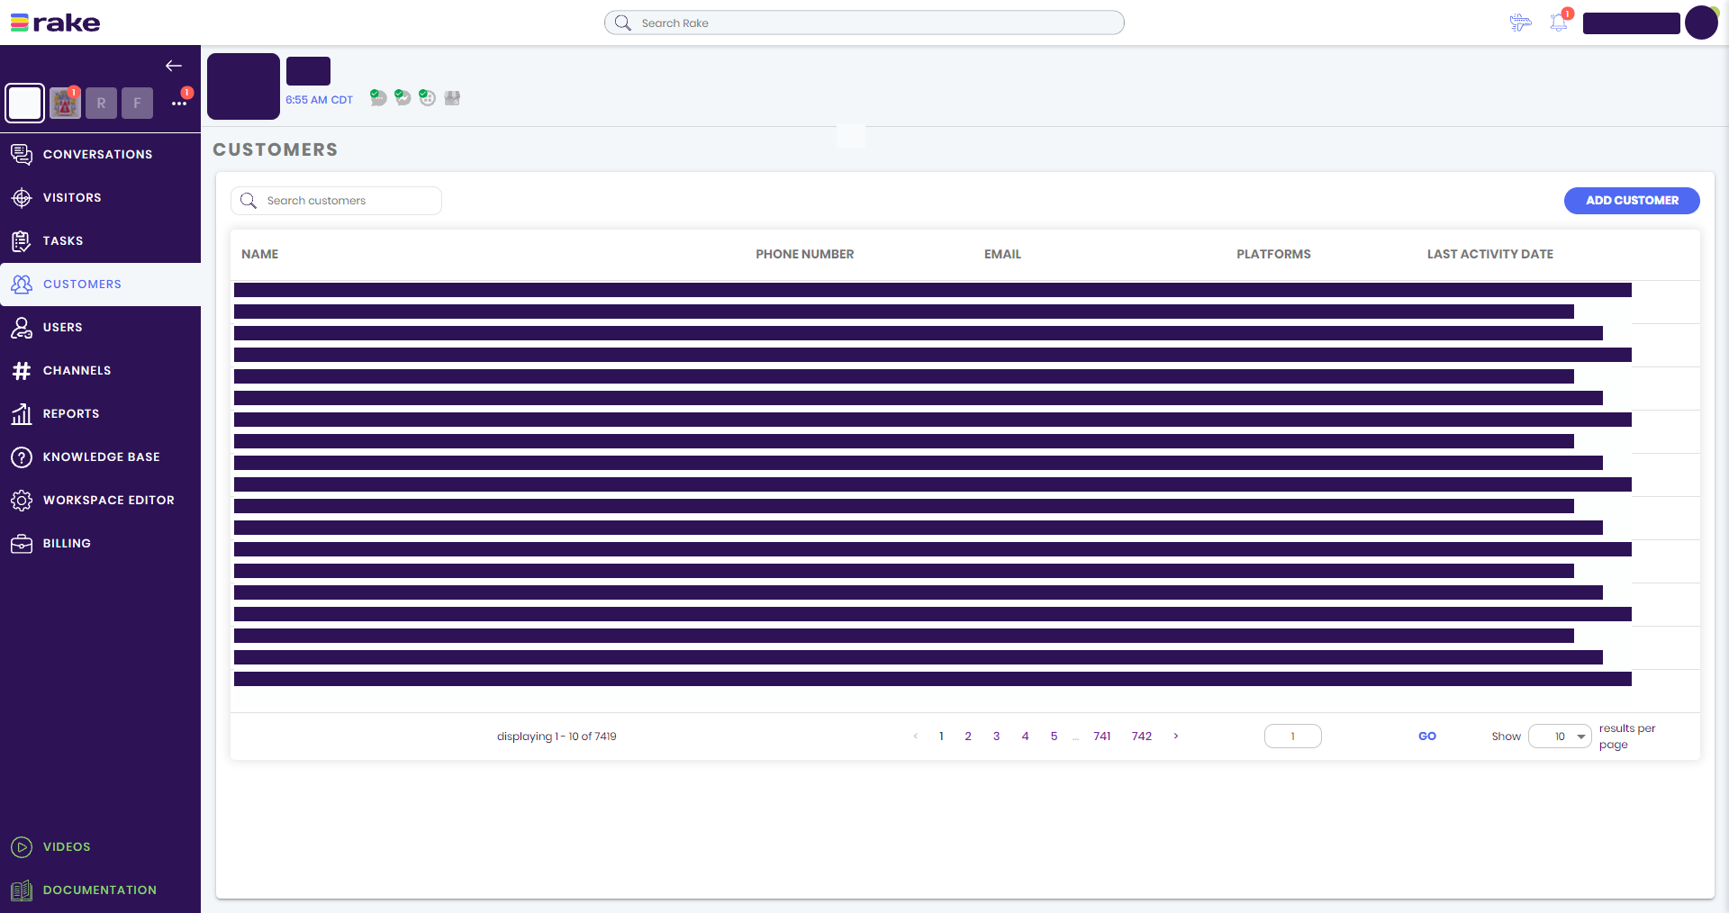Click the Add Customer button
Image resolution: width=1729 pixels, height=913 pixels.
coord(1631,201)
